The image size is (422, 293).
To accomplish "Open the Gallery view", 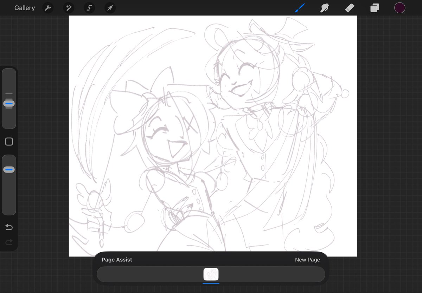I will (x=25, y=8).
